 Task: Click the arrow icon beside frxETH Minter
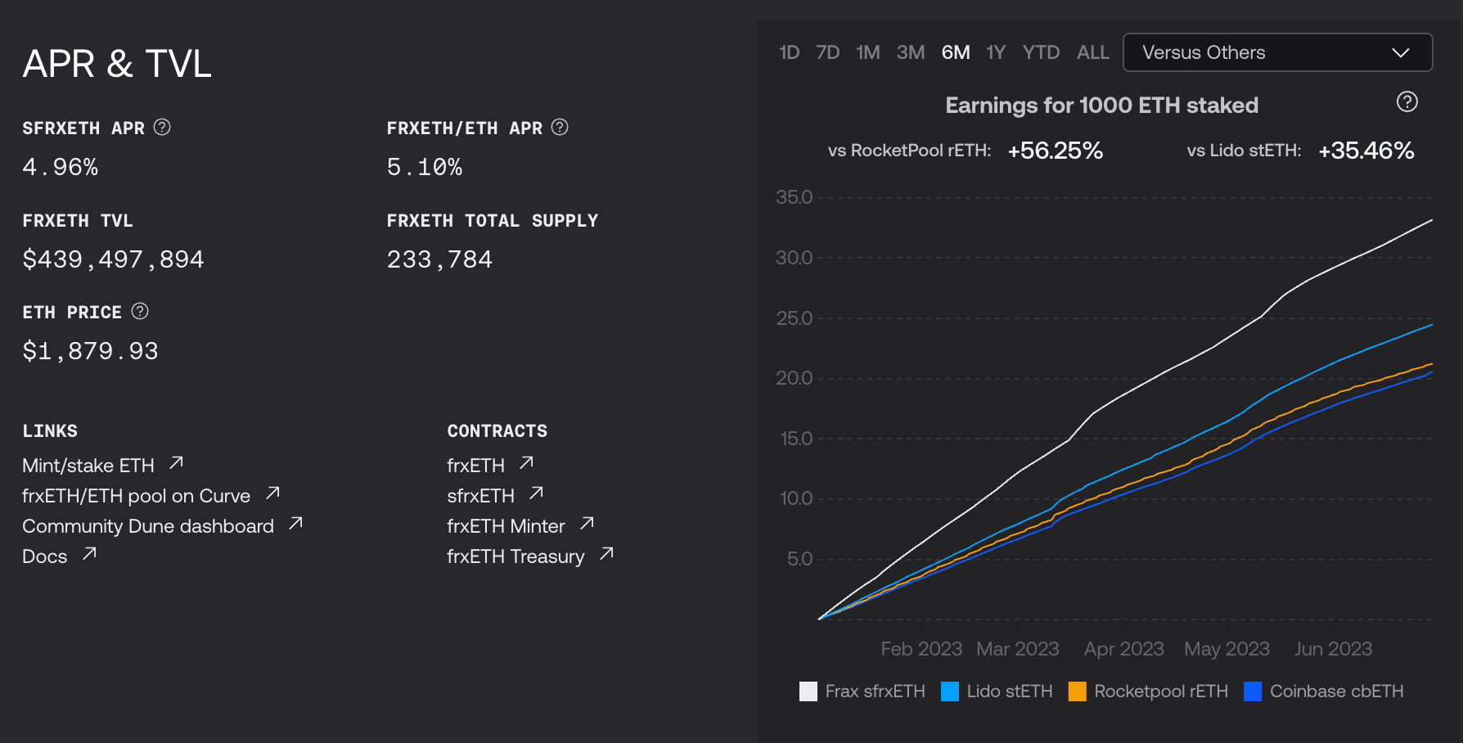click(587, 523)
